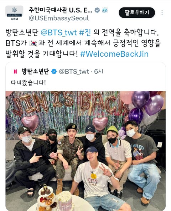
Task: Open the three-dot more options menu
Action: point(162,12)
